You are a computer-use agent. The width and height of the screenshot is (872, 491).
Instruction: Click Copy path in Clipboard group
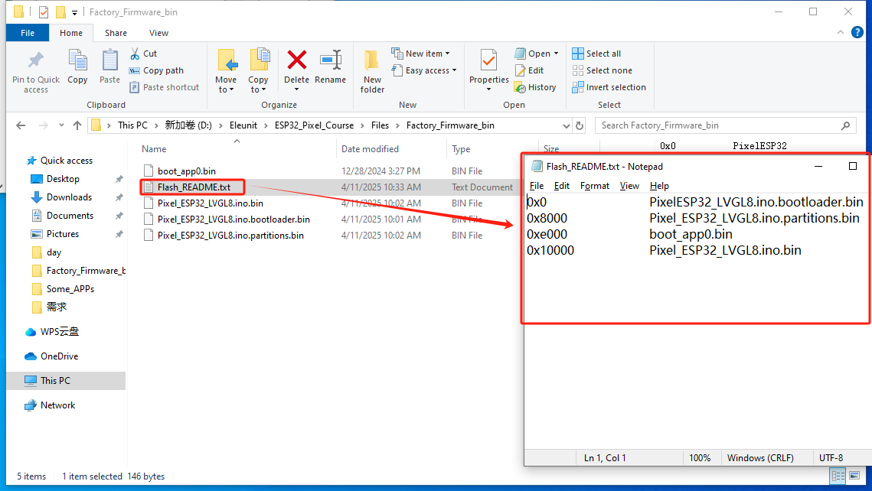pos(156,70)
